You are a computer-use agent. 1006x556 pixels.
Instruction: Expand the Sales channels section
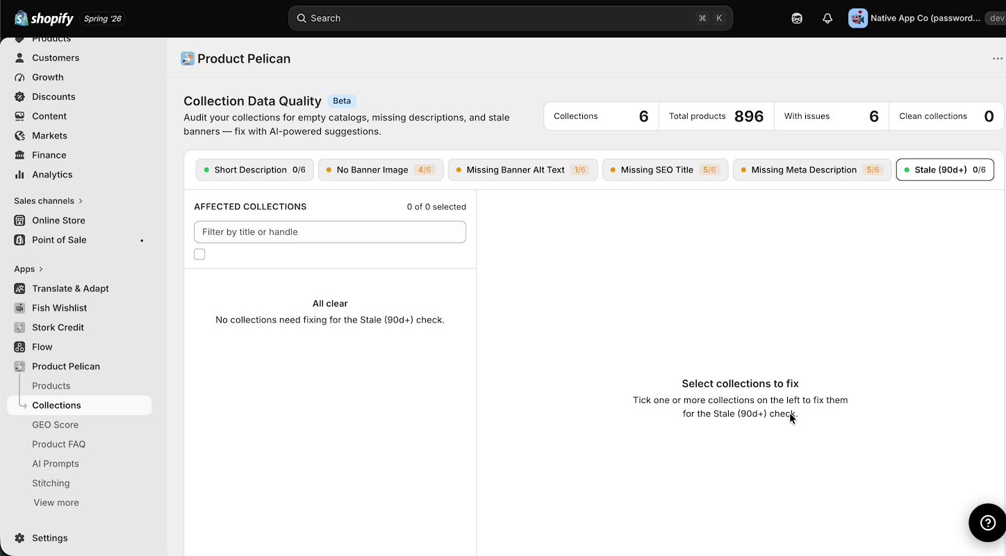point(49,201)
